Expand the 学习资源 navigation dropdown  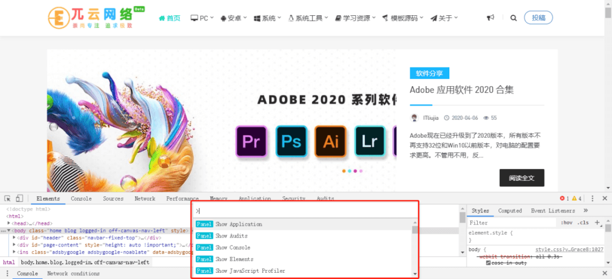point(355,18)
